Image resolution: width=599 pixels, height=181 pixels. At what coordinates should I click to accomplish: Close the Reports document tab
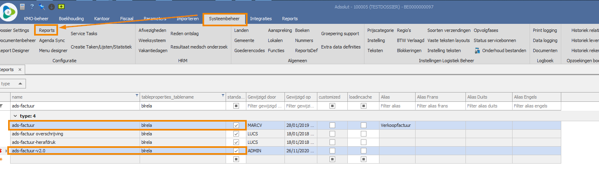(x=20, y=69)
